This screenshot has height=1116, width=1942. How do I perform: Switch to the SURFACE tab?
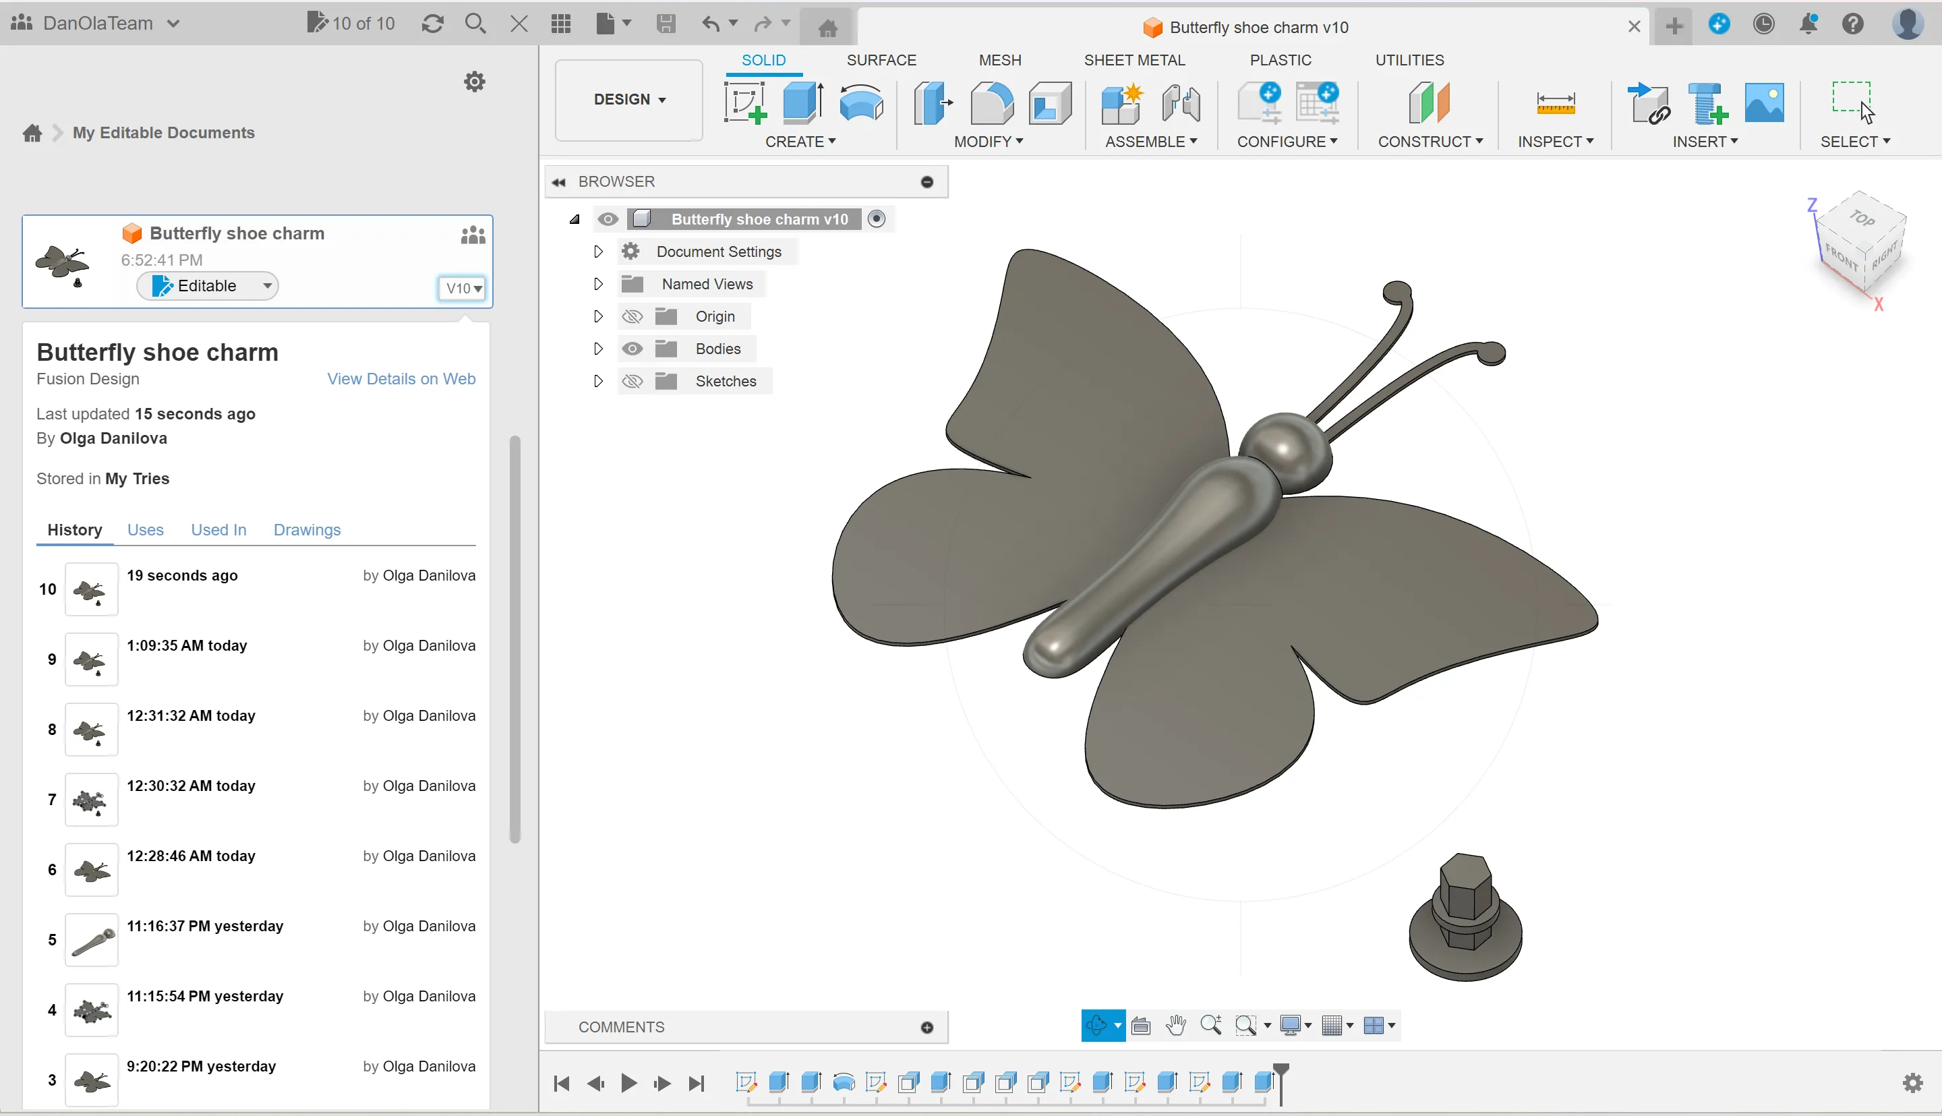click(881, 60)
